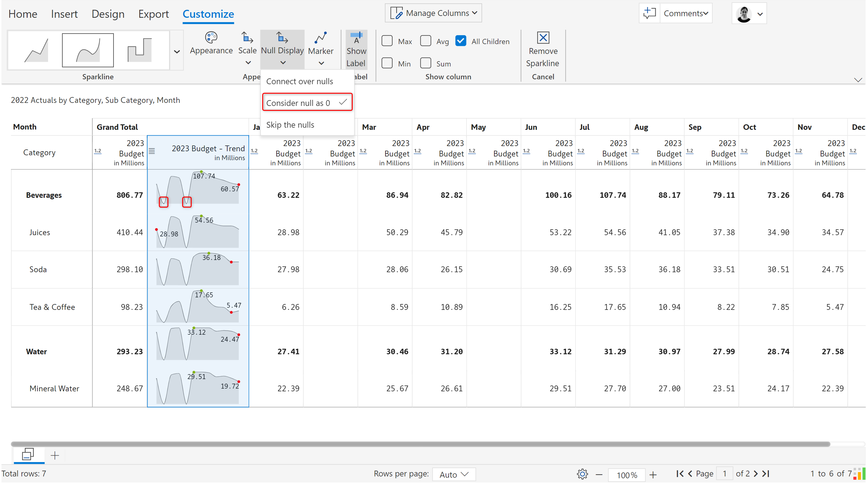This screenshot has width=867, height=485.
Task: Choose Connect over nulls option
Action: tap(300, 81)
